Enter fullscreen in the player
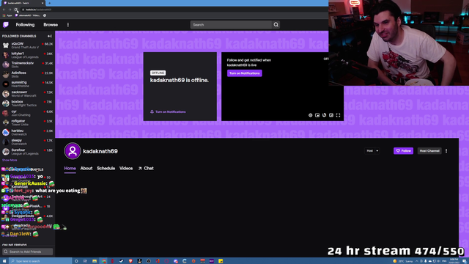This screenshot has width=469, height=264. [338, 115]
